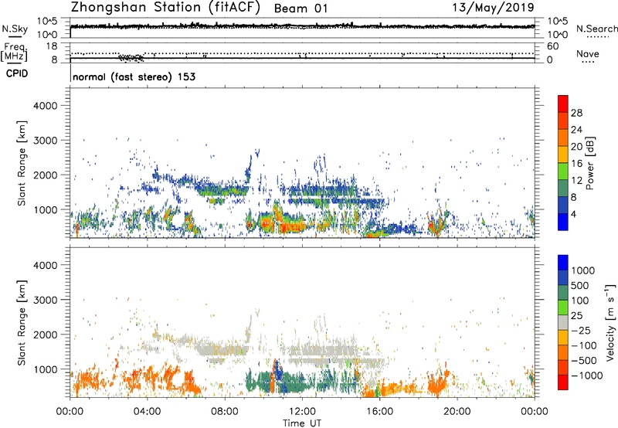
Task: Click the '12' label on the power colorbar
Action: (x=576, y=181)
